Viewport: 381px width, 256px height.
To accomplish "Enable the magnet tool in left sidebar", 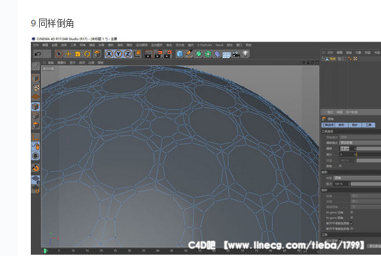I will (36, 168).
